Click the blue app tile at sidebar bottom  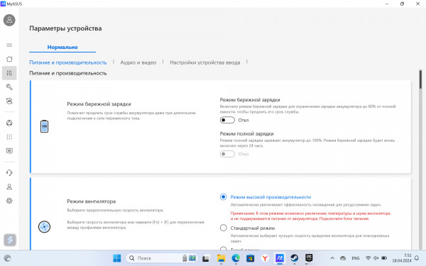coord(10,240)
